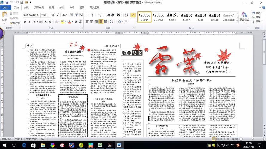Toggle Bold formatting
Screen dimensions: 266x149
(x=25, y=22)
